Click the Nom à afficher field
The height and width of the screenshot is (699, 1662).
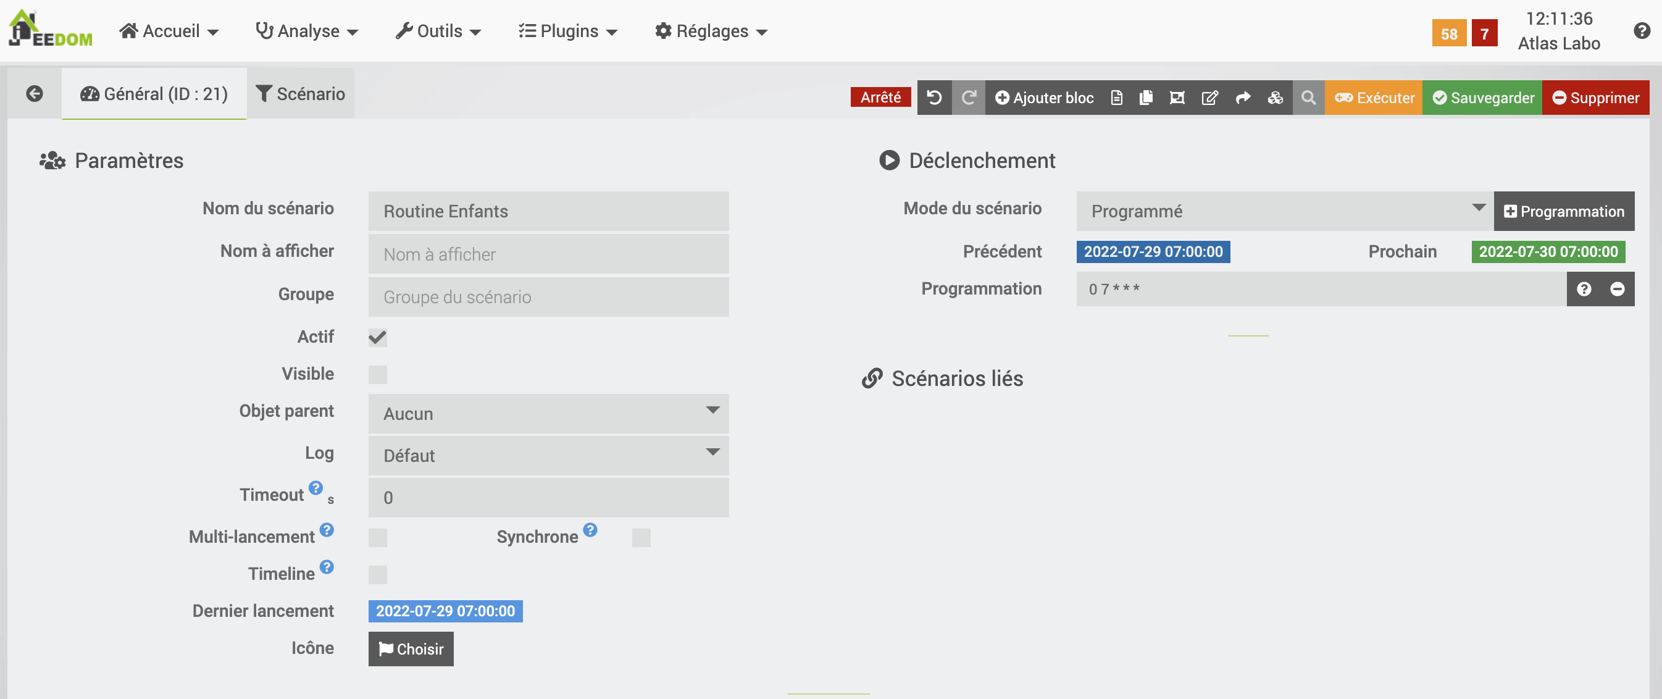click(548, 254)
